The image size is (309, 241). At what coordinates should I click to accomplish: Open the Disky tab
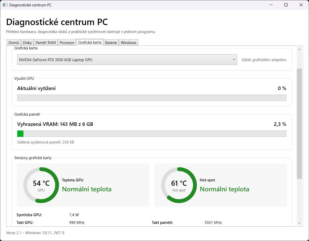[27, 43]
